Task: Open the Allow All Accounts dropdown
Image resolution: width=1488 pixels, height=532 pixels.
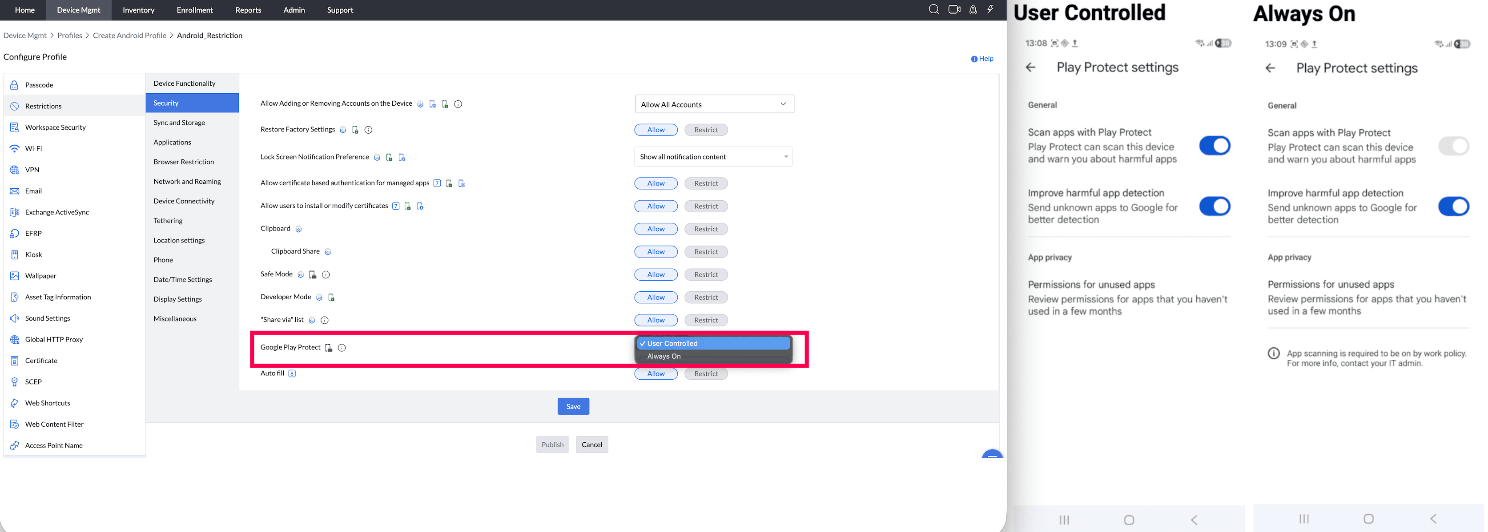Action: point(714,104)
